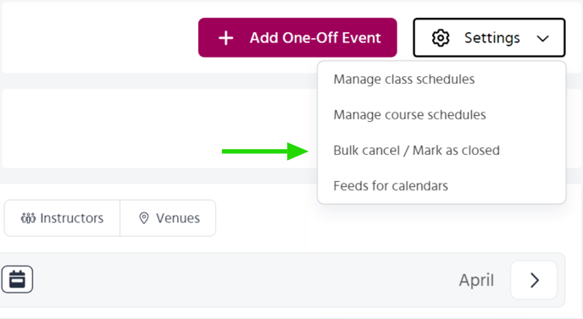583x319 pixels.
Task: Select Manage class schedules
Action: pos(404,79)
